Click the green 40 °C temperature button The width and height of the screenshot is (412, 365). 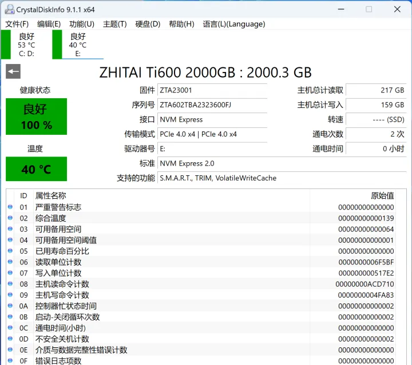(x=36, y=169)
